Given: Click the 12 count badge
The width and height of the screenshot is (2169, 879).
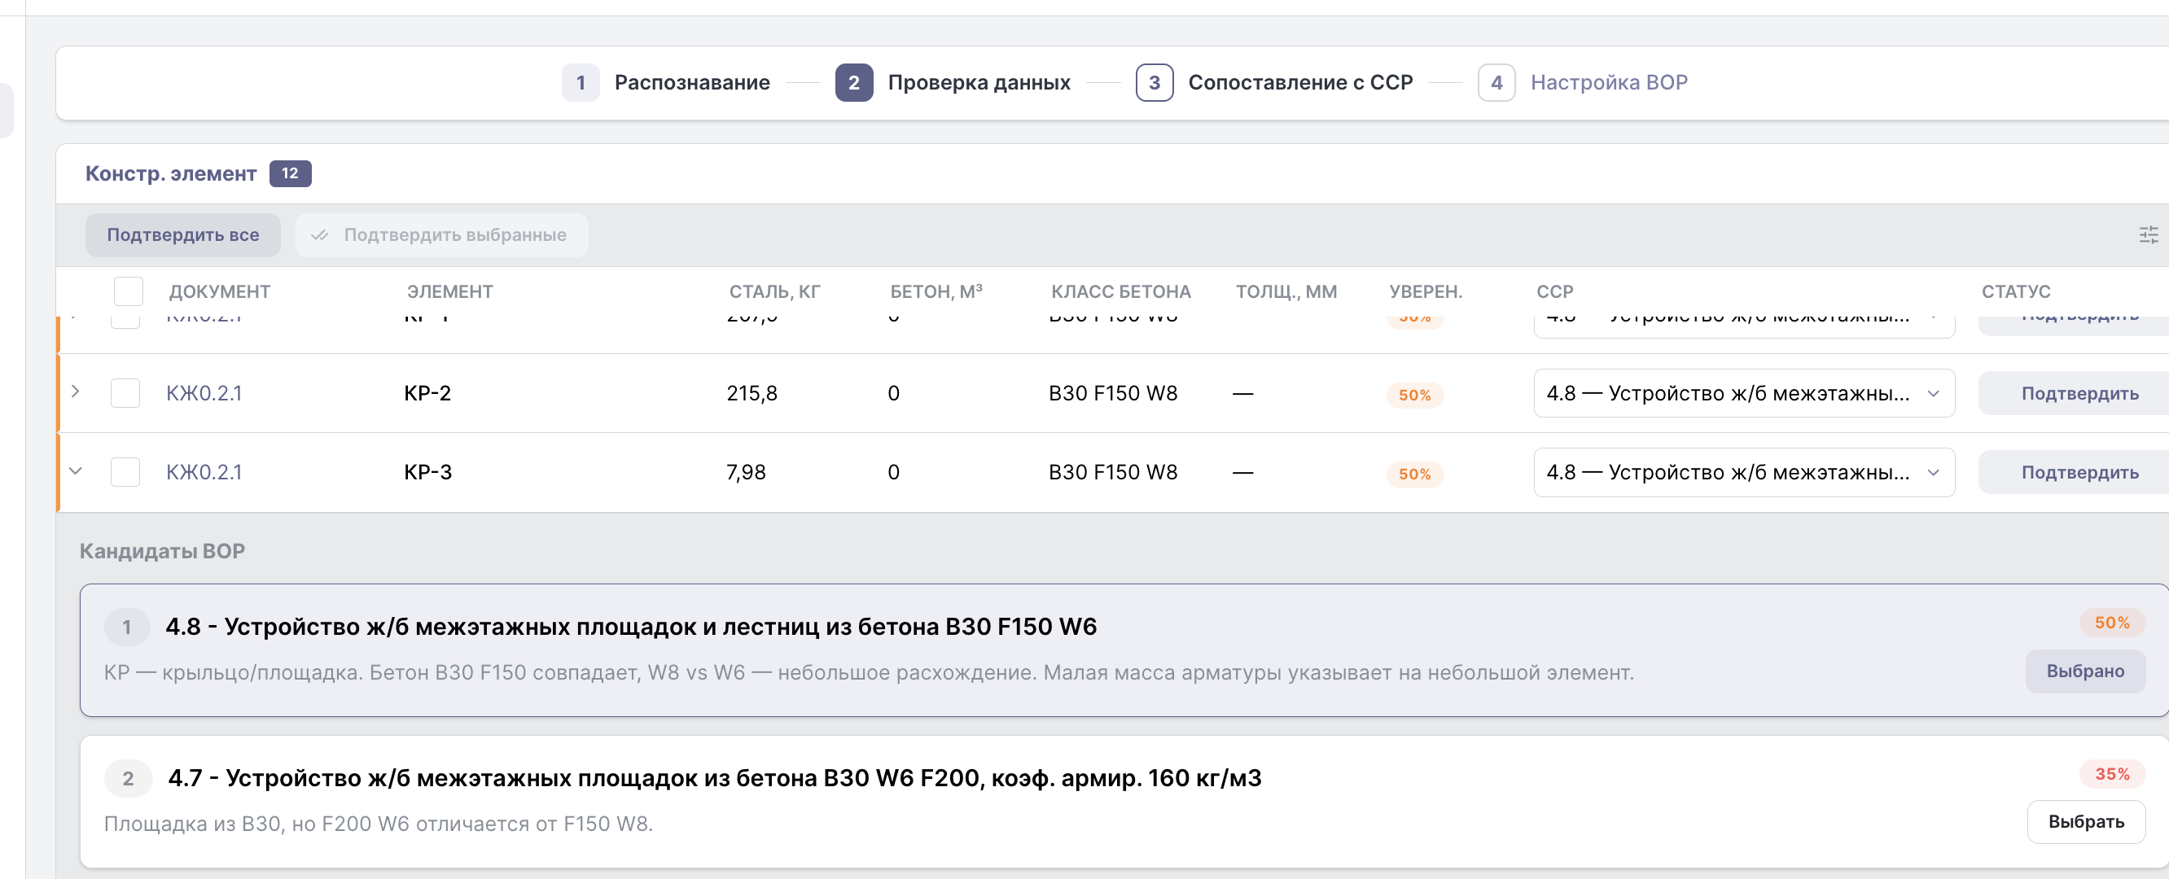Looking at the screenshot, I should click(x=291, y=173).
